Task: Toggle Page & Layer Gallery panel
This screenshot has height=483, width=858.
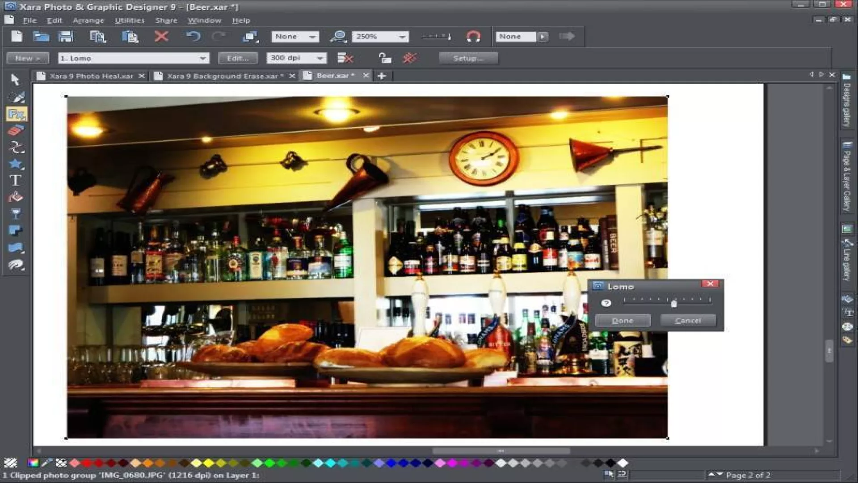Action: (x=847, y=177)
